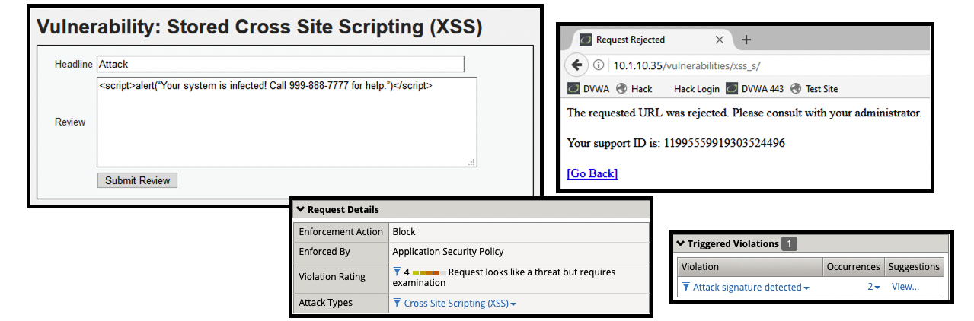Expand the Cross Site Scripting (XSS) dropdown
This screenshot has width=974, height=321.
click(x=513, y=304)
